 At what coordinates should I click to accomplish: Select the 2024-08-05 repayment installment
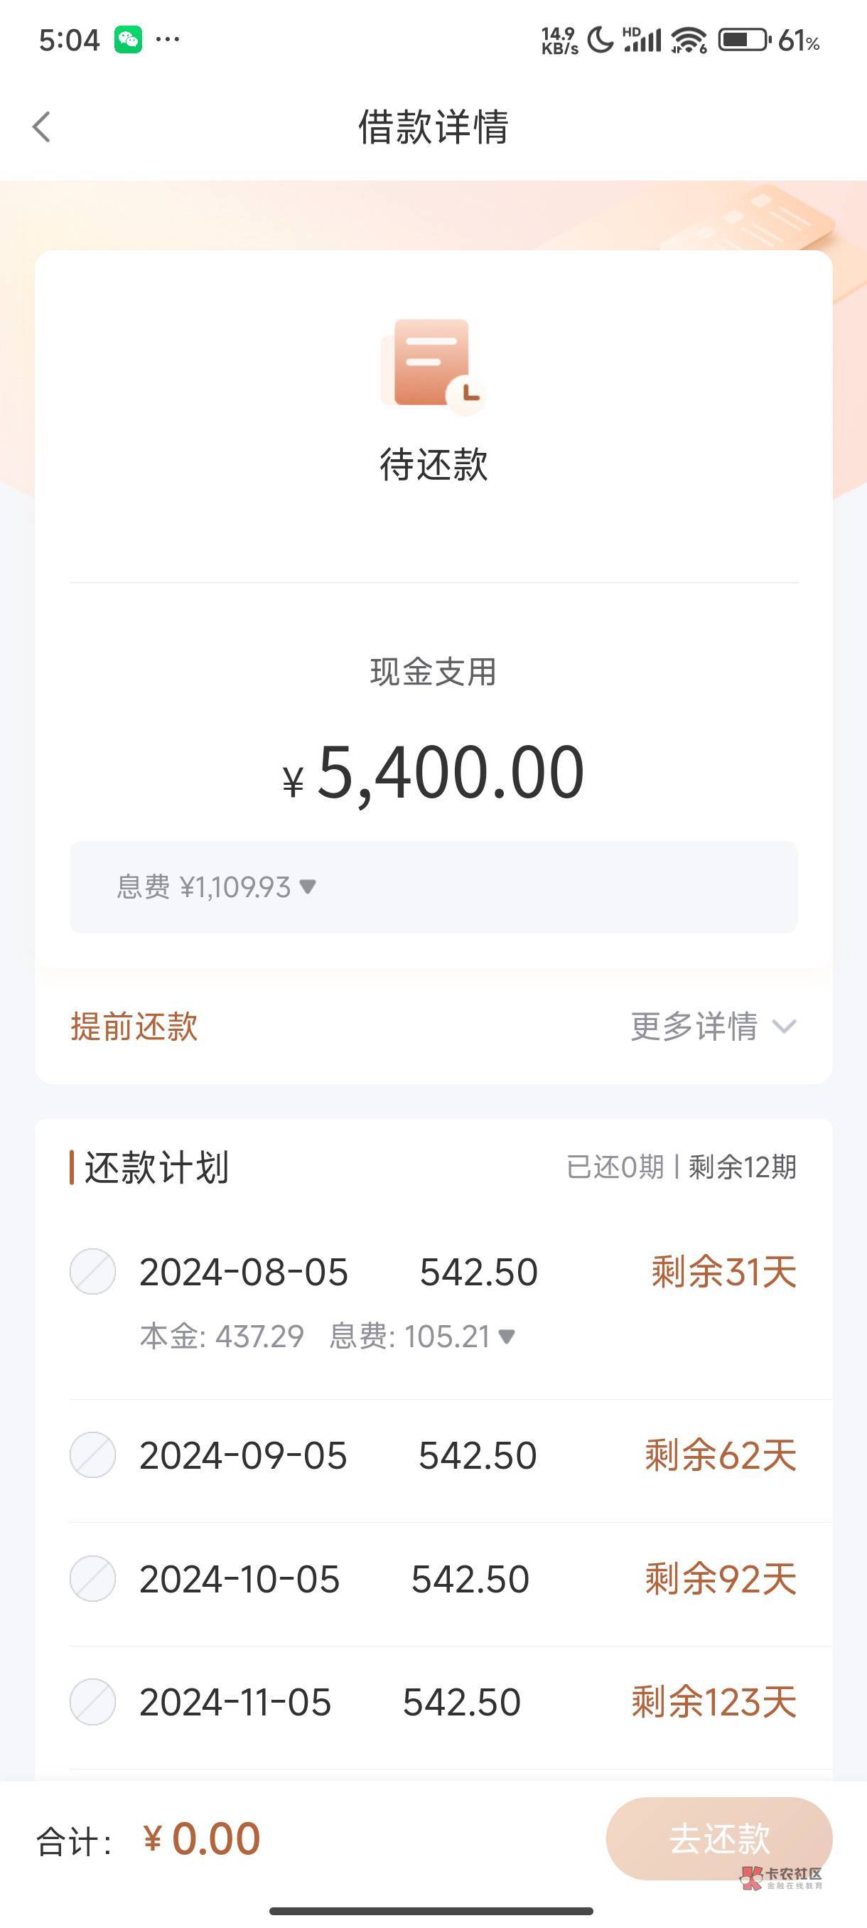(x=93, y=1272)
